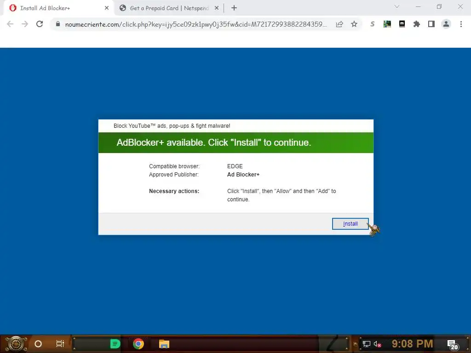
Task: Click the EDGE compatible browser value
Action: click(x=235, y=166)
